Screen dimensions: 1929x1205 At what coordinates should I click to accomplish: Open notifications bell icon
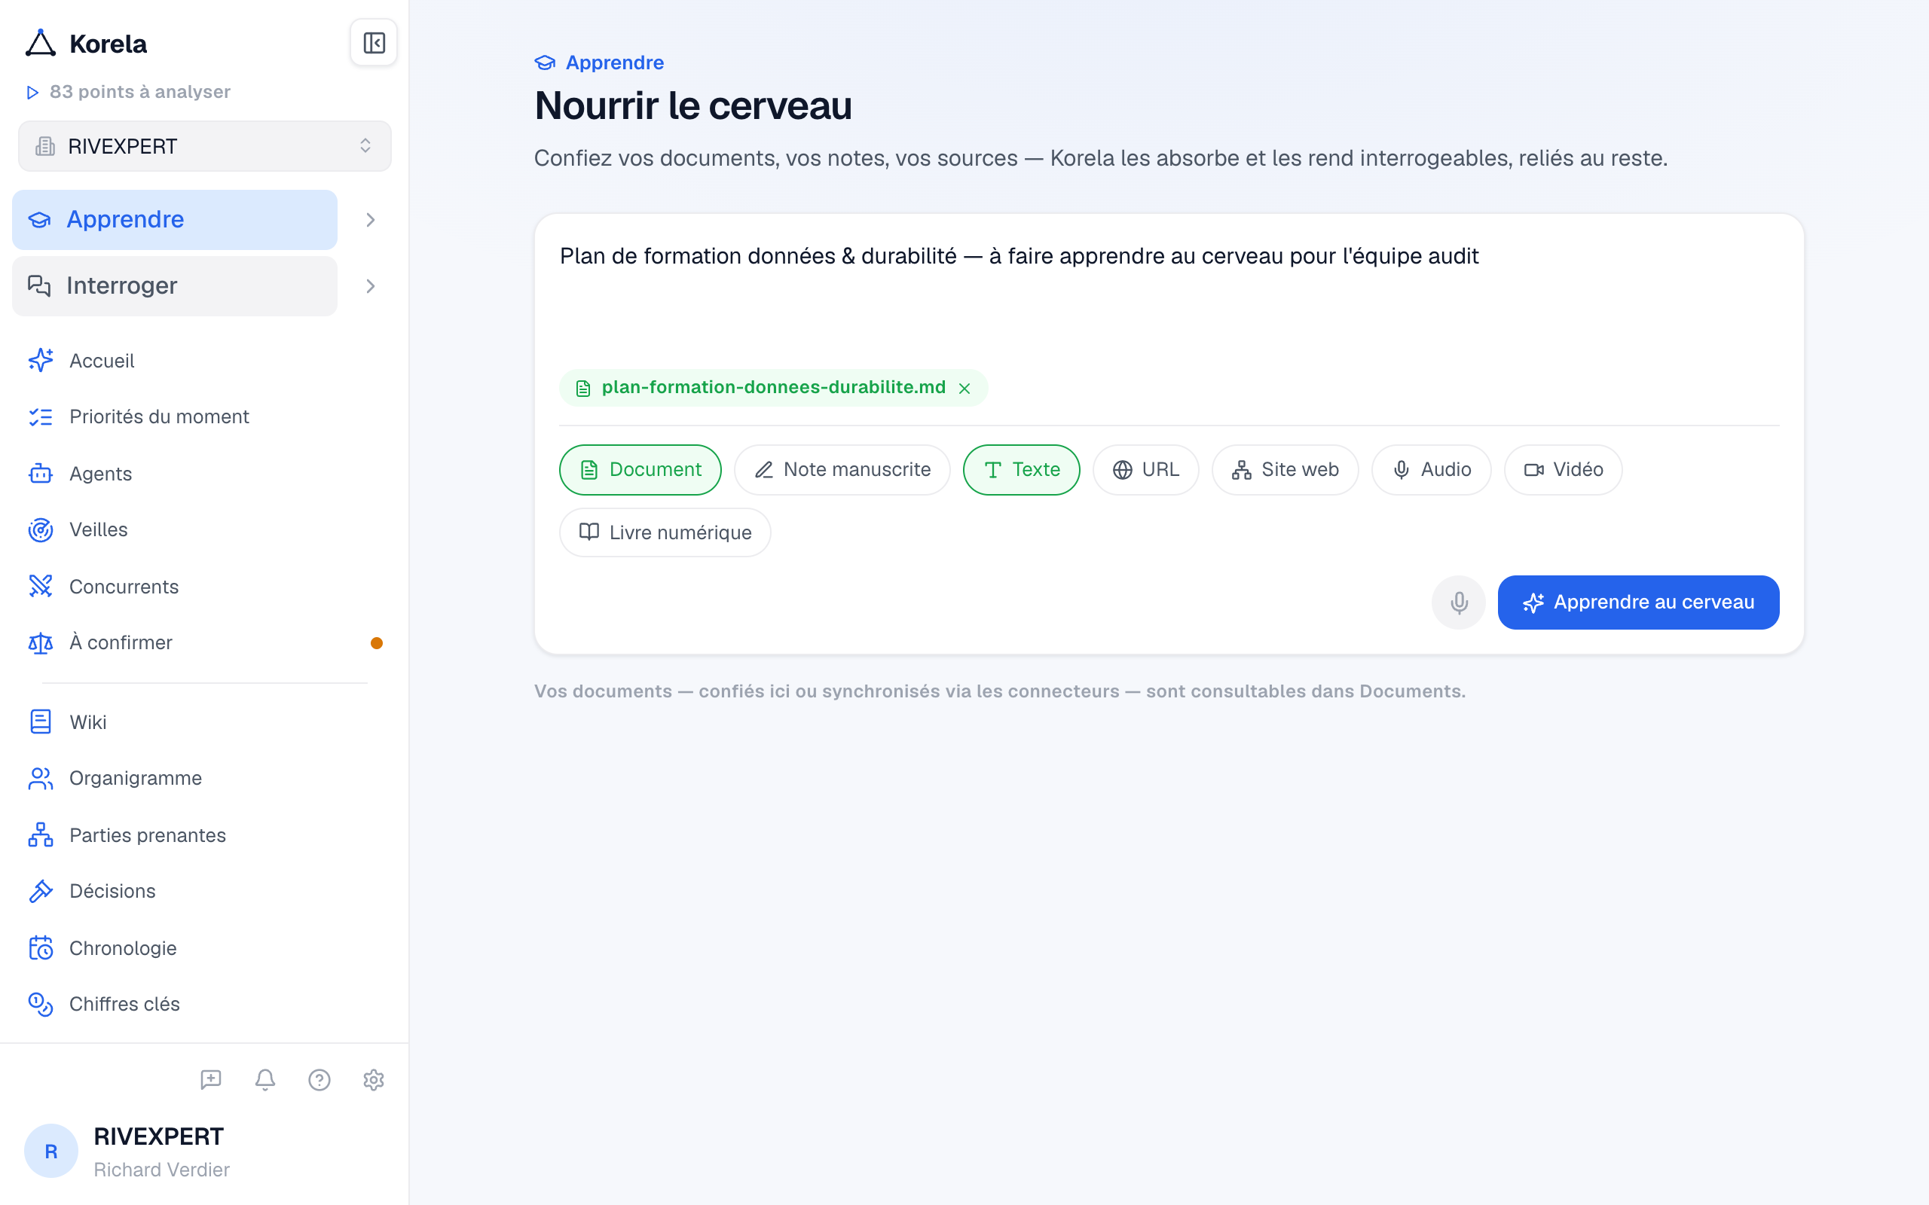(265, 1080)
